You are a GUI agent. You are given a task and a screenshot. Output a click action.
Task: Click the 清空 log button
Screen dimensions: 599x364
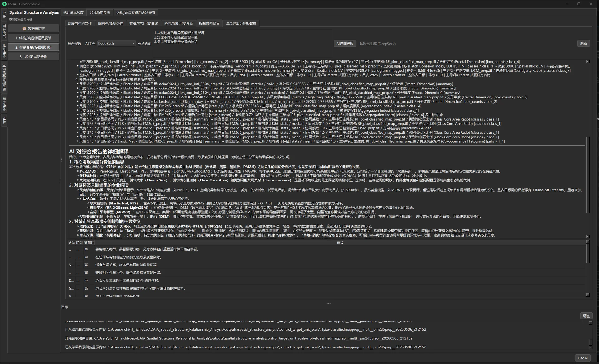point(586,316)
